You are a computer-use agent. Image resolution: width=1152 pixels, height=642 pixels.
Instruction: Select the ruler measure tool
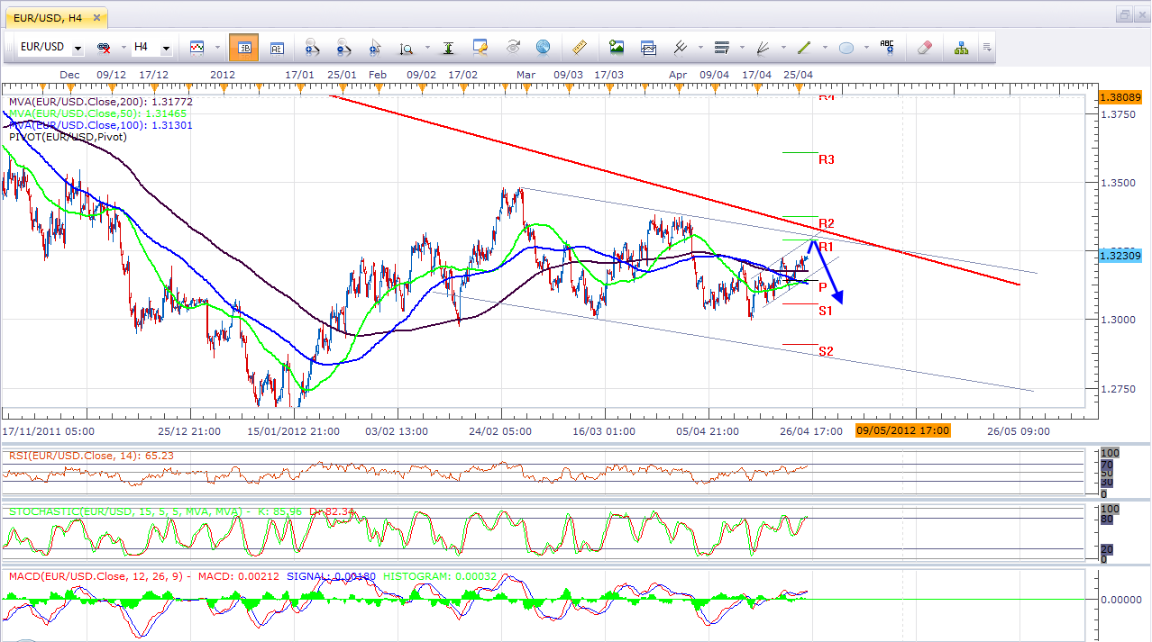581,48
